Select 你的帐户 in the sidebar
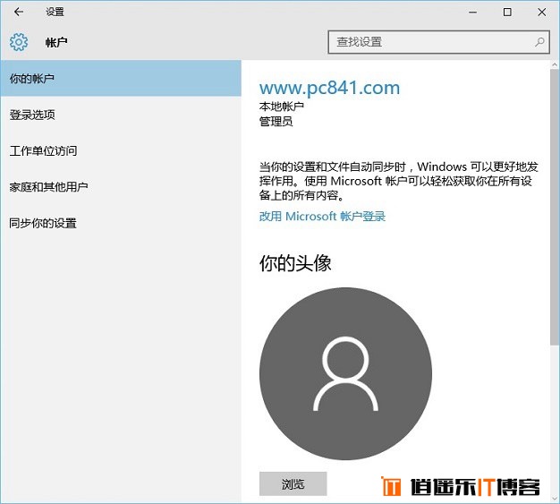The image size is (560, 504). pyautogui.click(x=121, y=78)
